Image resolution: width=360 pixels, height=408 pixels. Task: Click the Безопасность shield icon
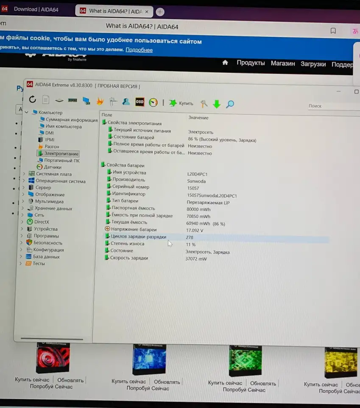29,243
